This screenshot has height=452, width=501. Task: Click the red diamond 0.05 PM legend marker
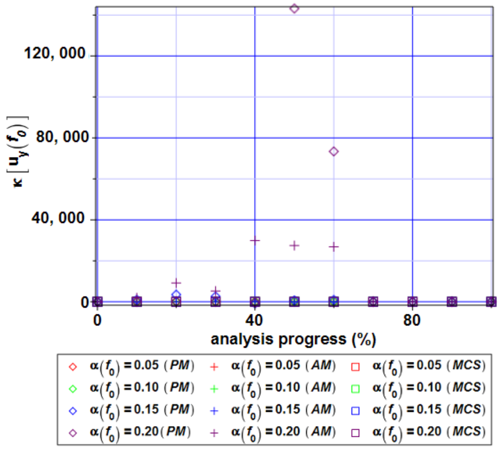click(73, 367)
